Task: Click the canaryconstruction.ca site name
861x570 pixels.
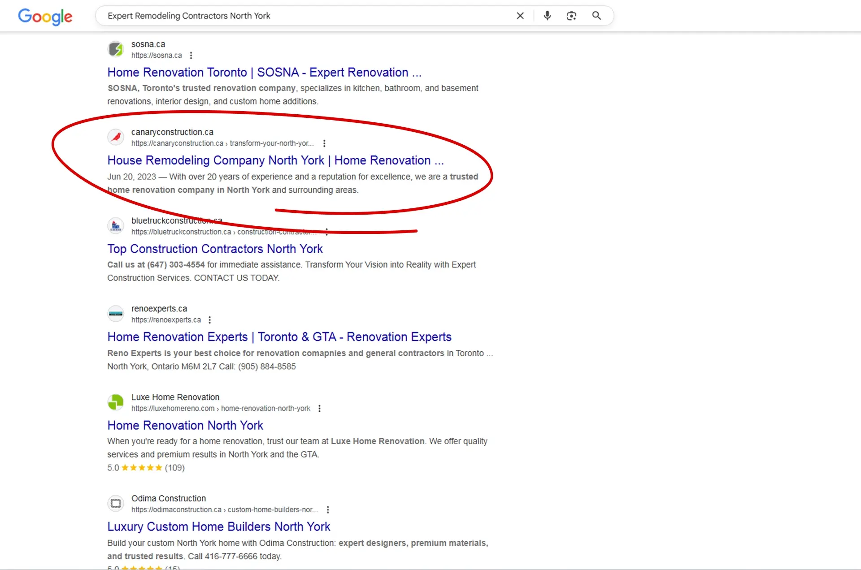Action: [172, 132]
